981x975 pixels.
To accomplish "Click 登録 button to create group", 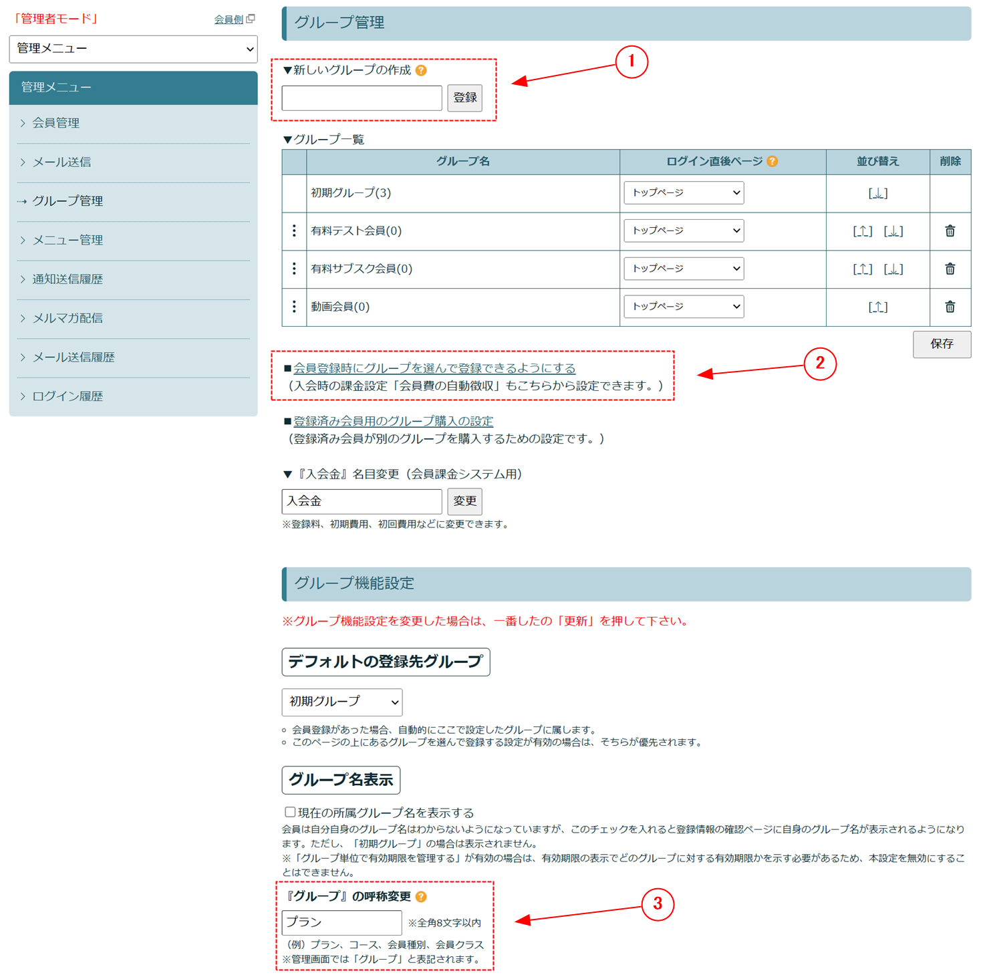I will coord(464,98).
